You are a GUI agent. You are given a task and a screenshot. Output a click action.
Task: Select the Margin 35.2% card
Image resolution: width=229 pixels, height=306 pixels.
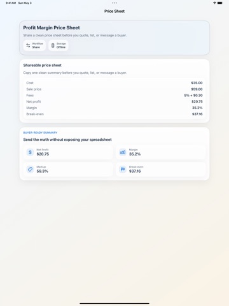161,152
